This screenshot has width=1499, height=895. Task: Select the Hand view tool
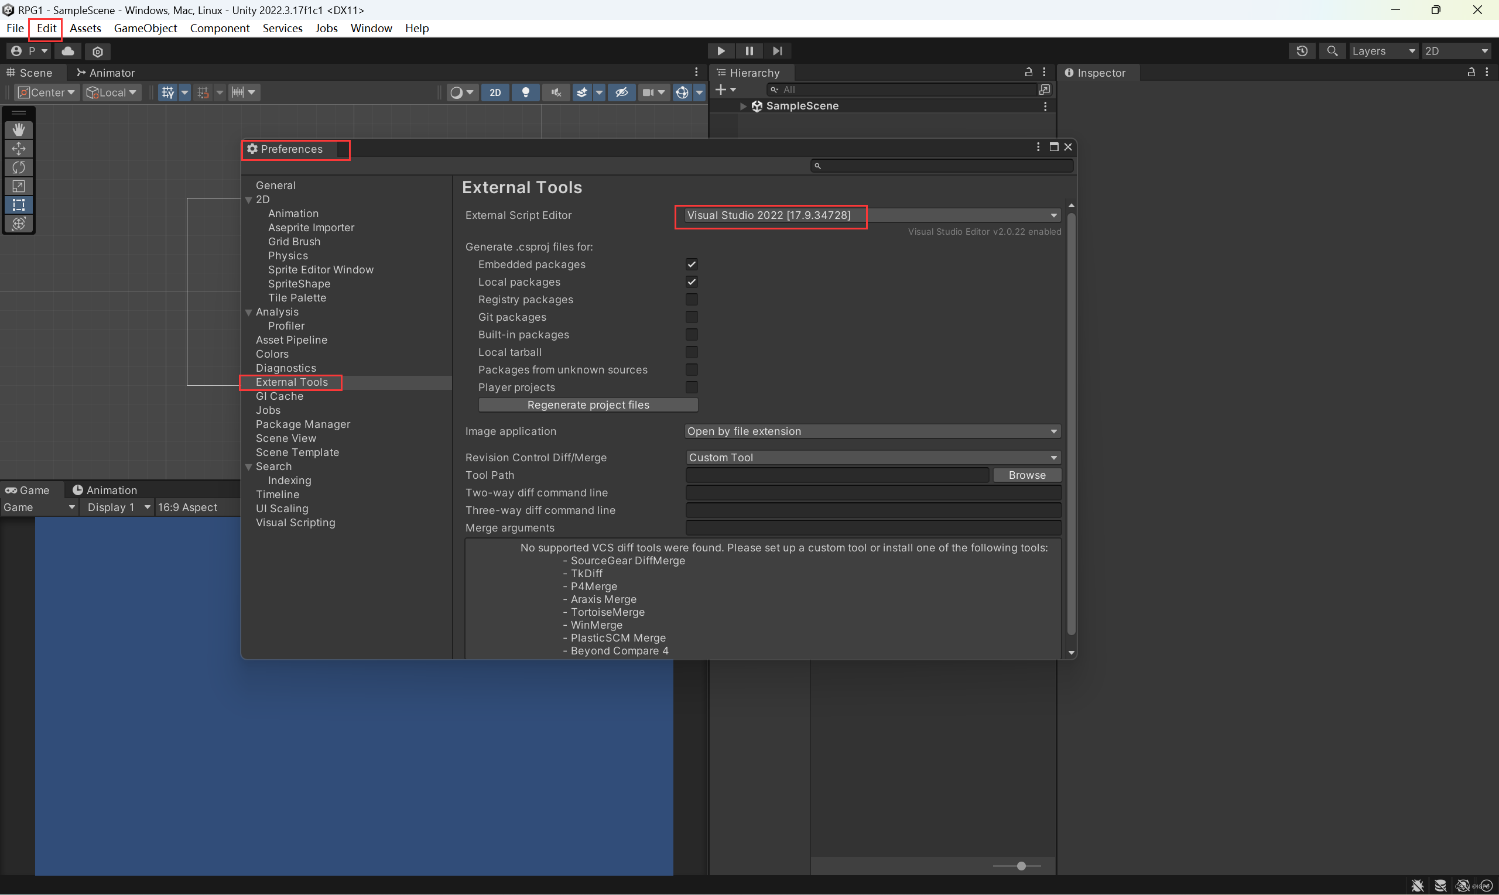tap(19, 130)
